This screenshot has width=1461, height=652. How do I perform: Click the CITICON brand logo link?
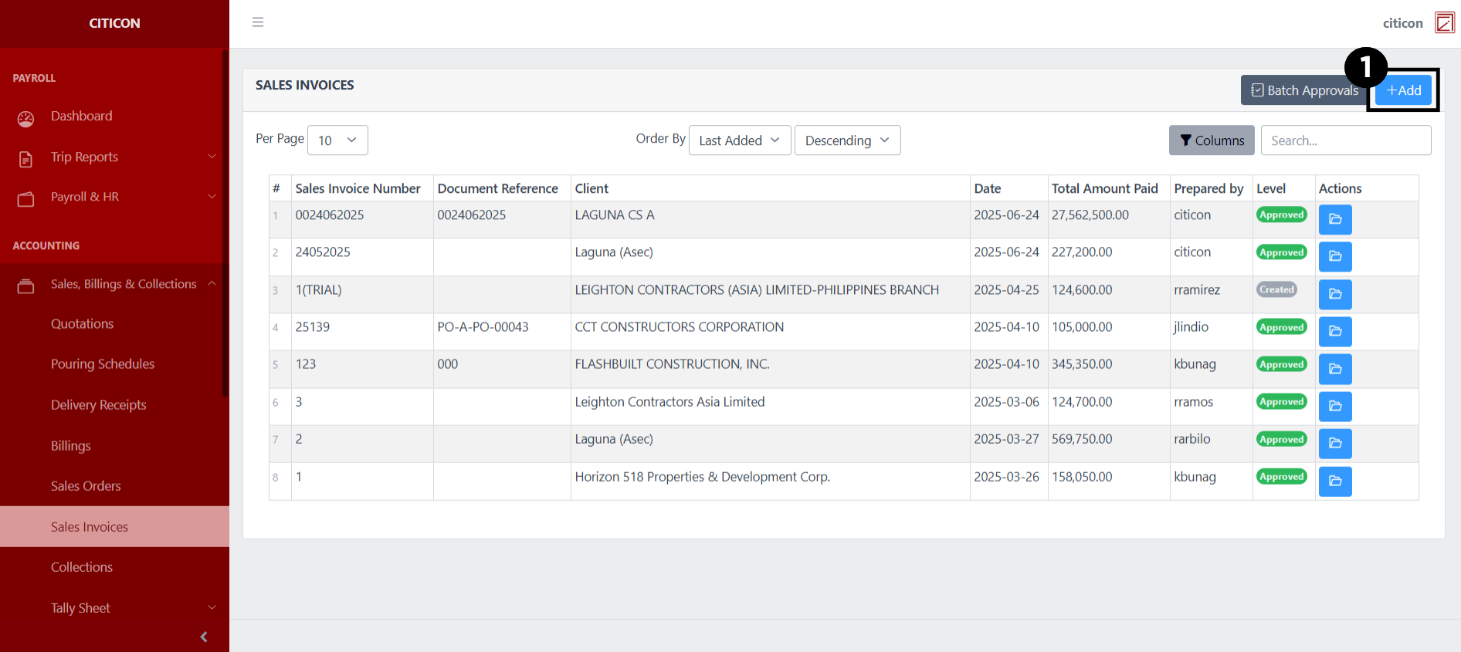click(x=114, y=23)
